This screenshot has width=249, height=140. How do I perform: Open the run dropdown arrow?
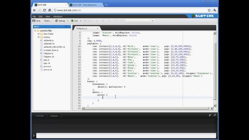[x=81, y=21]
